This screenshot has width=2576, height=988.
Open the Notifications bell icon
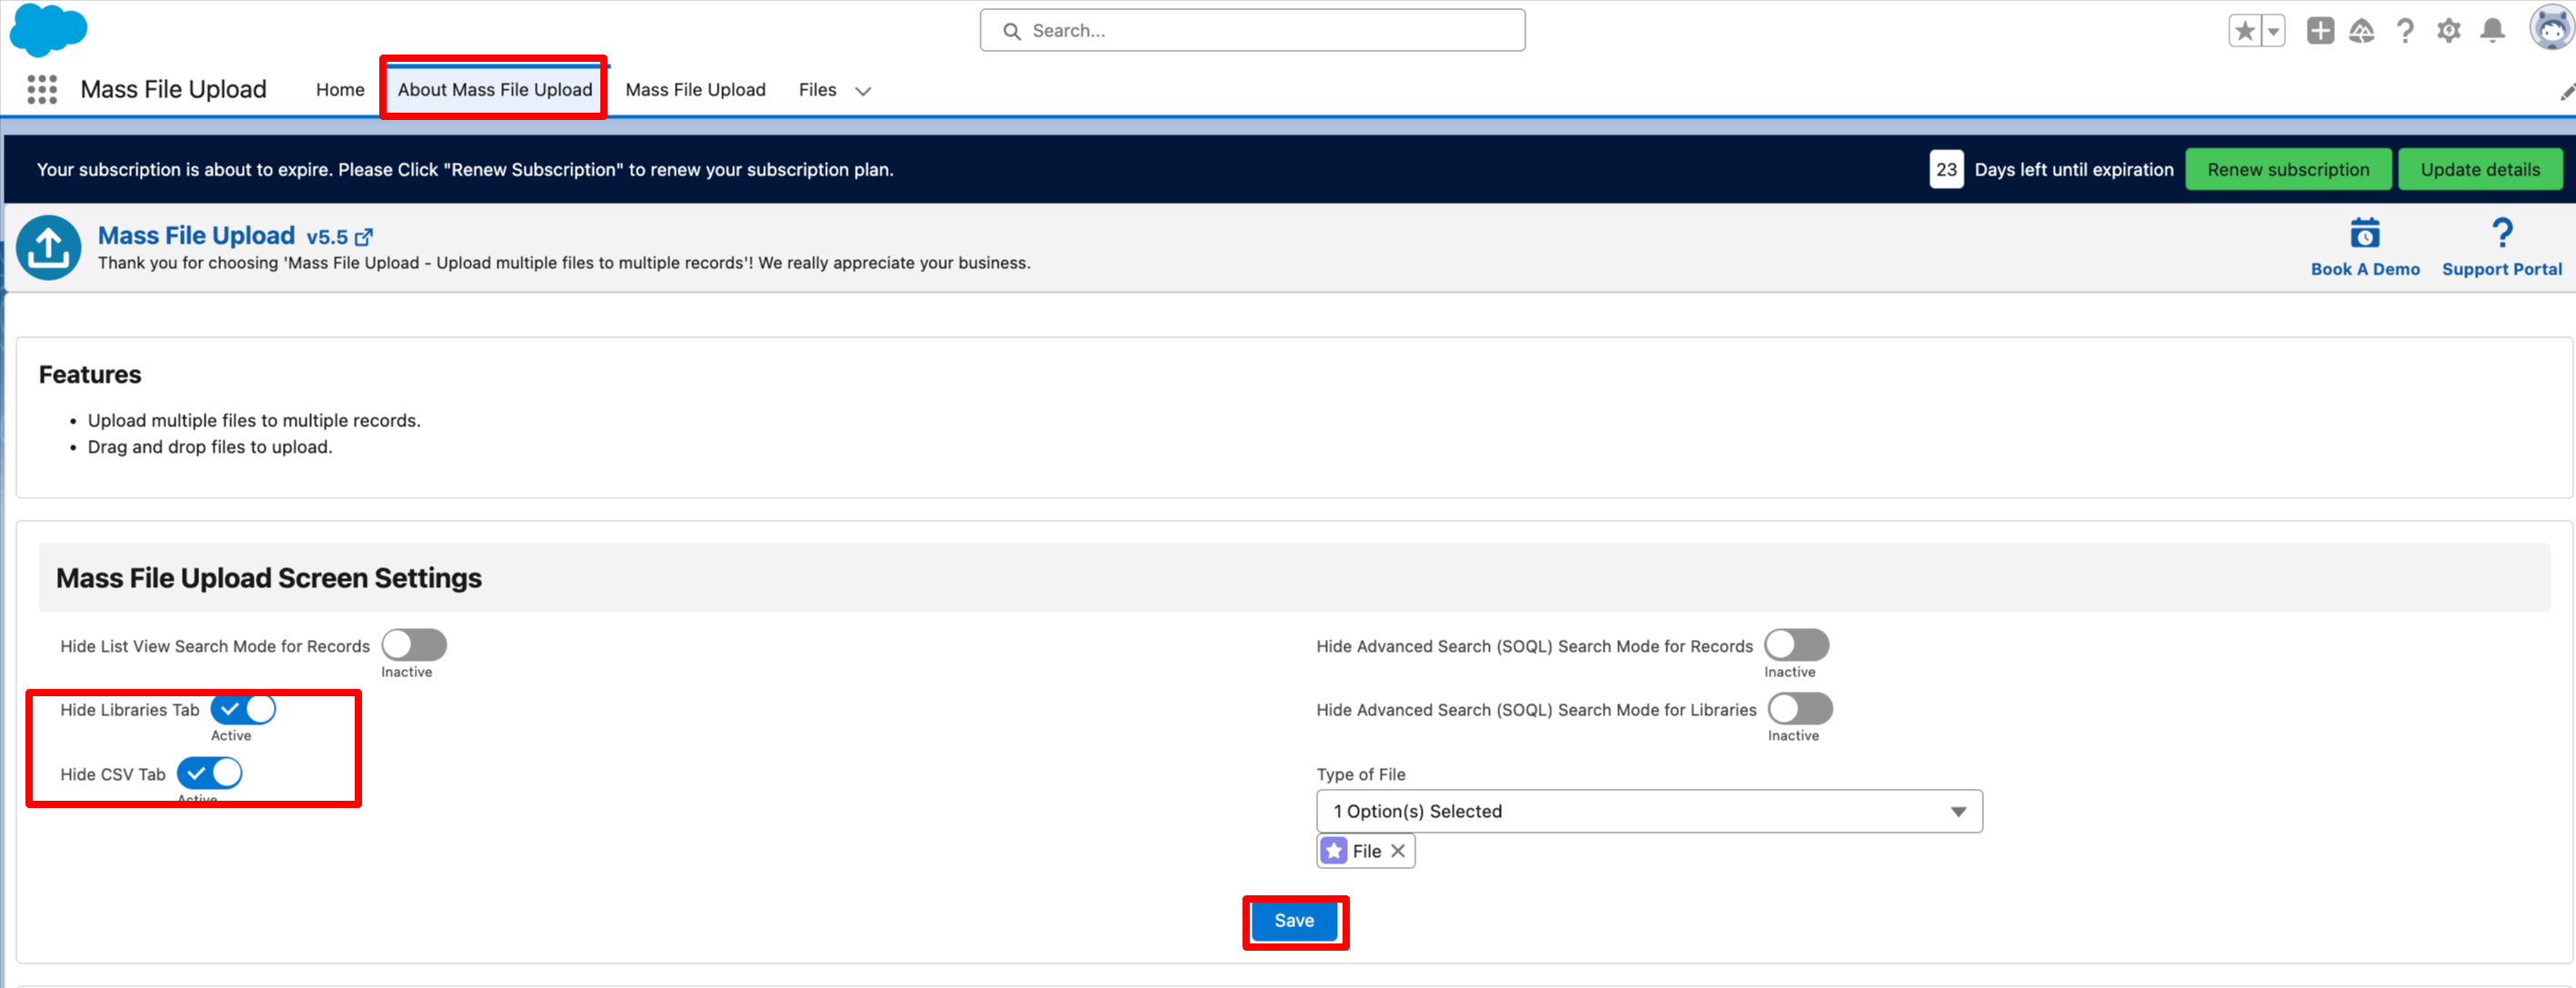coord(2492,31)
